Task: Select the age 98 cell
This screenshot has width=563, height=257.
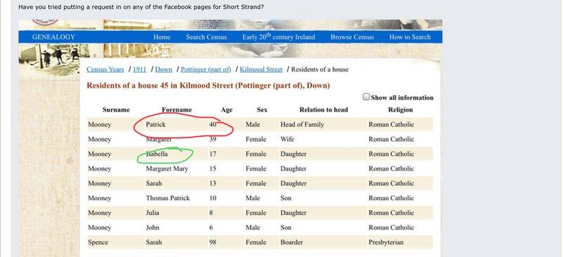Action: coord(213,242)
